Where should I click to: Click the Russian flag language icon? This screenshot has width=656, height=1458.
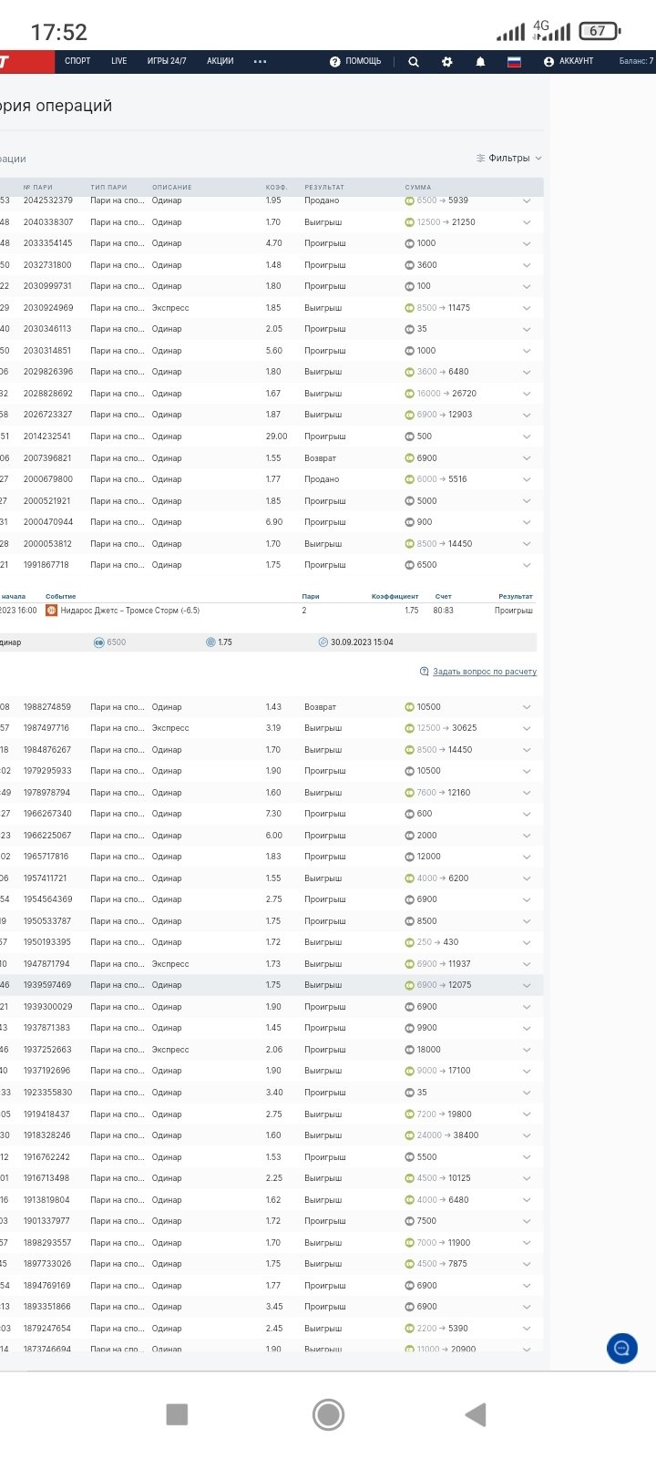(514, 62)
